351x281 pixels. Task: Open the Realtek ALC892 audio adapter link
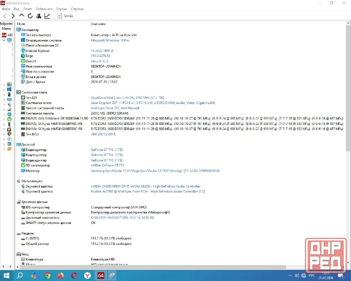[148, 192]
